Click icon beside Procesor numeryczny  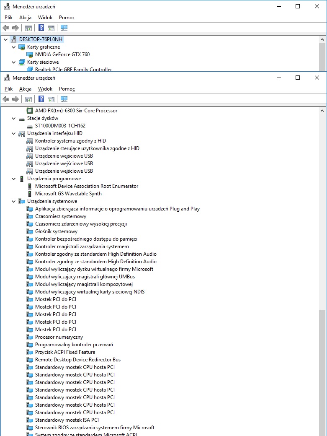[x=30, y=337]
